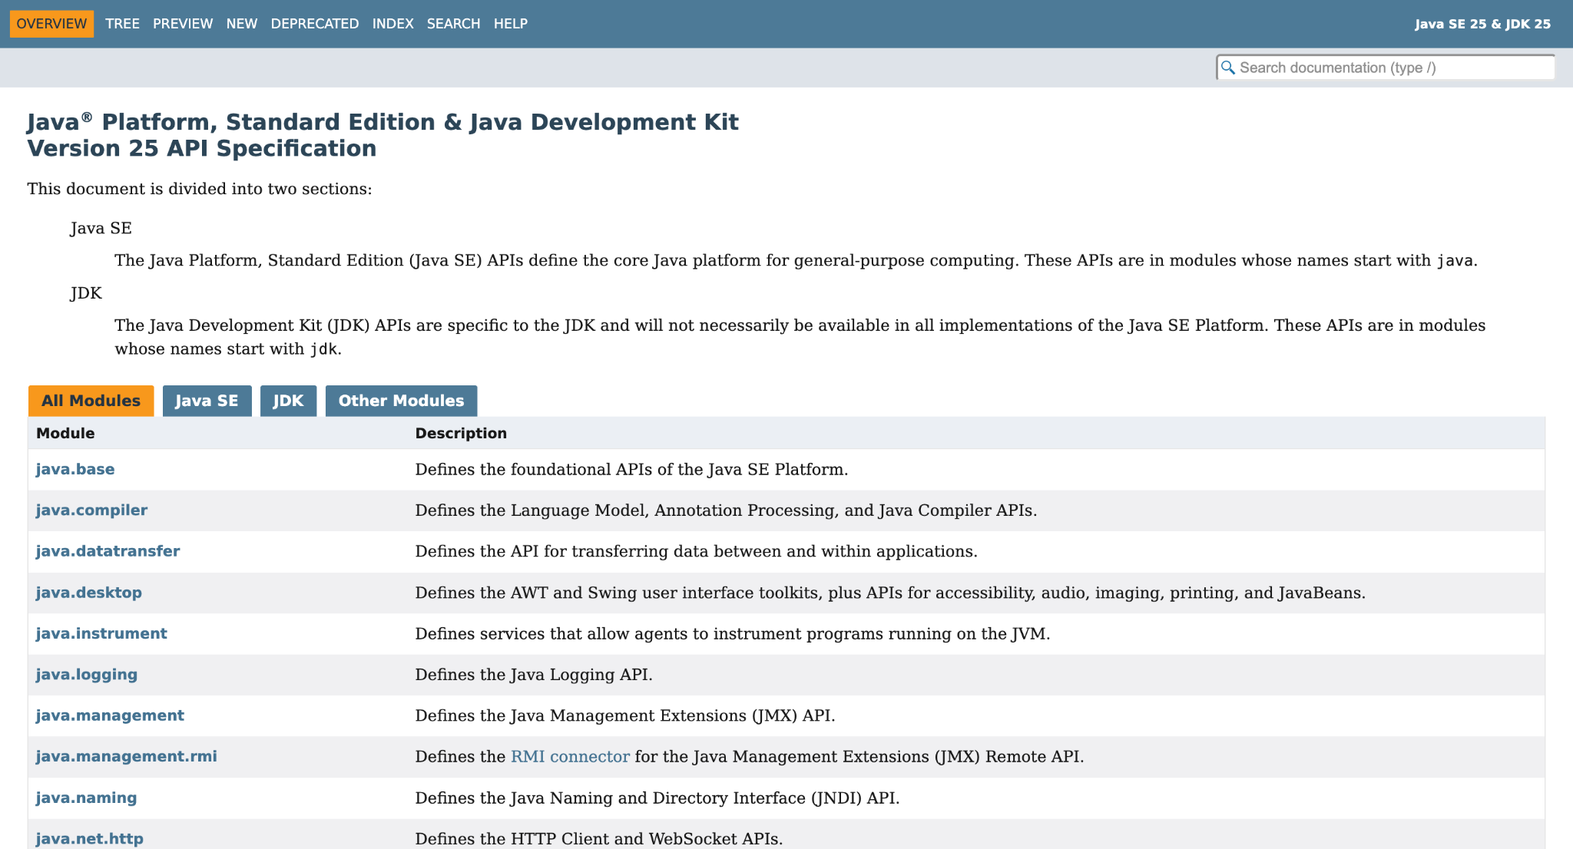
Task: Click the HTTP Client and WebSocket APIs description
Action: click(599, 838)
